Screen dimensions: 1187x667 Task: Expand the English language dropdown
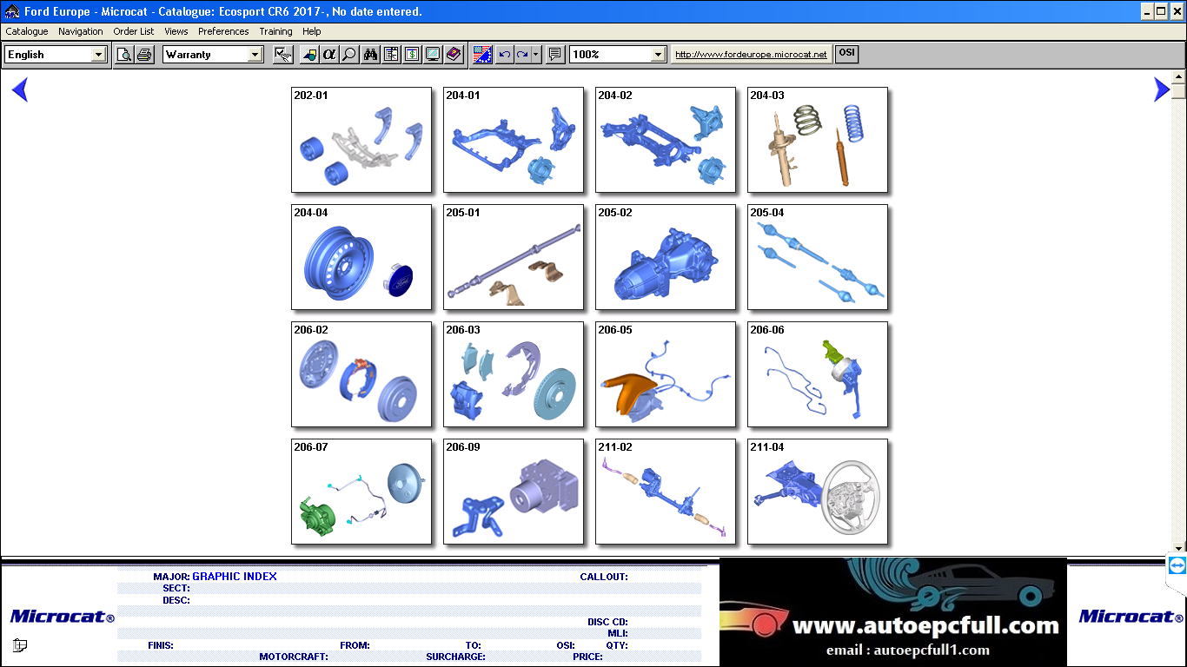point(98,55)
